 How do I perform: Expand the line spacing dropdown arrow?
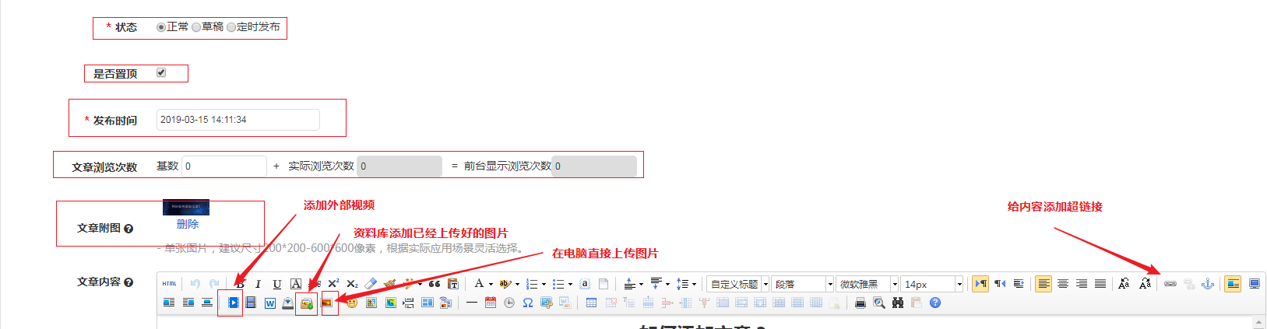click(x=694, y=284)
